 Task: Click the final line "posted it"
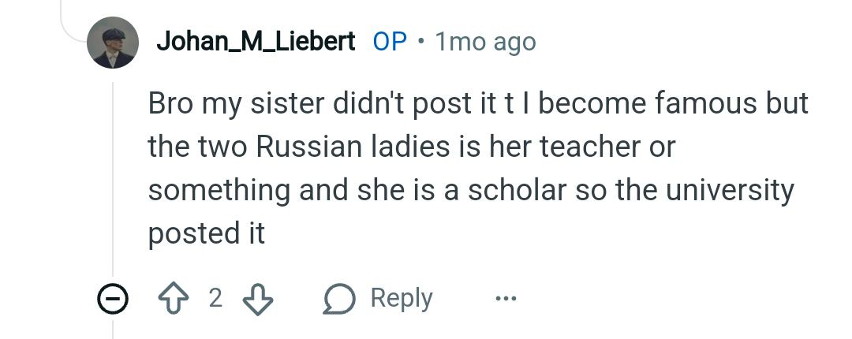[206, 233]
